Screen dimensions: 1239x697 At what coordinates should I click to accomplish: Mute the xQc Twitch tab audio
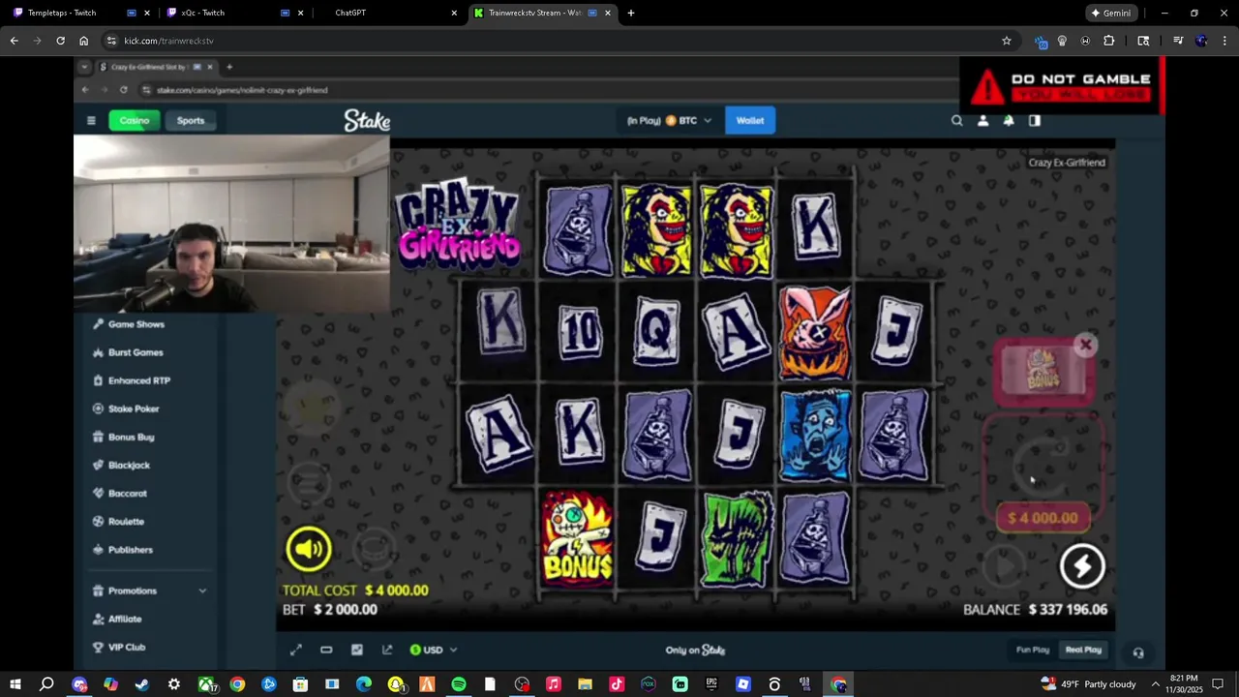[x=285, y=13]
